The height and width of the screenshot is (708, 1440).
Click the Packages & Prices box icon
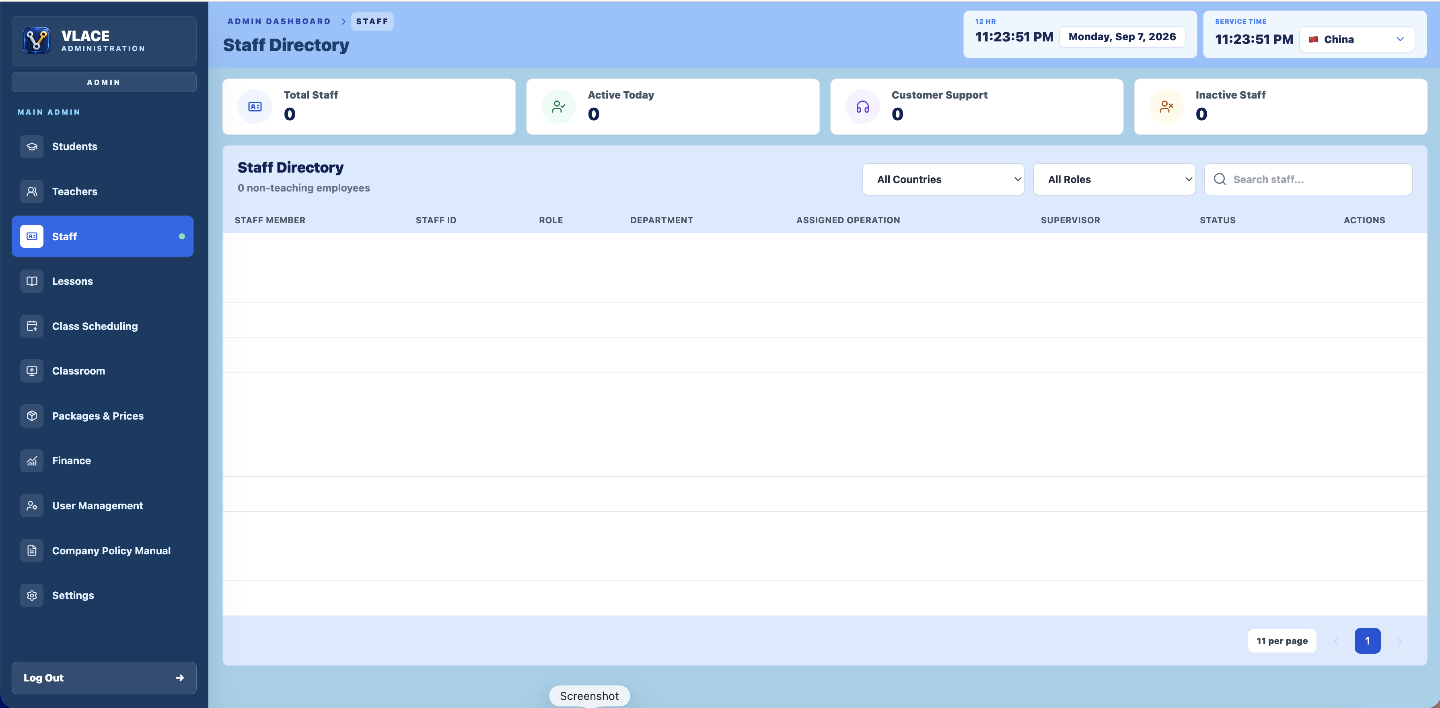pyautogui.click(x=32, y=416)
